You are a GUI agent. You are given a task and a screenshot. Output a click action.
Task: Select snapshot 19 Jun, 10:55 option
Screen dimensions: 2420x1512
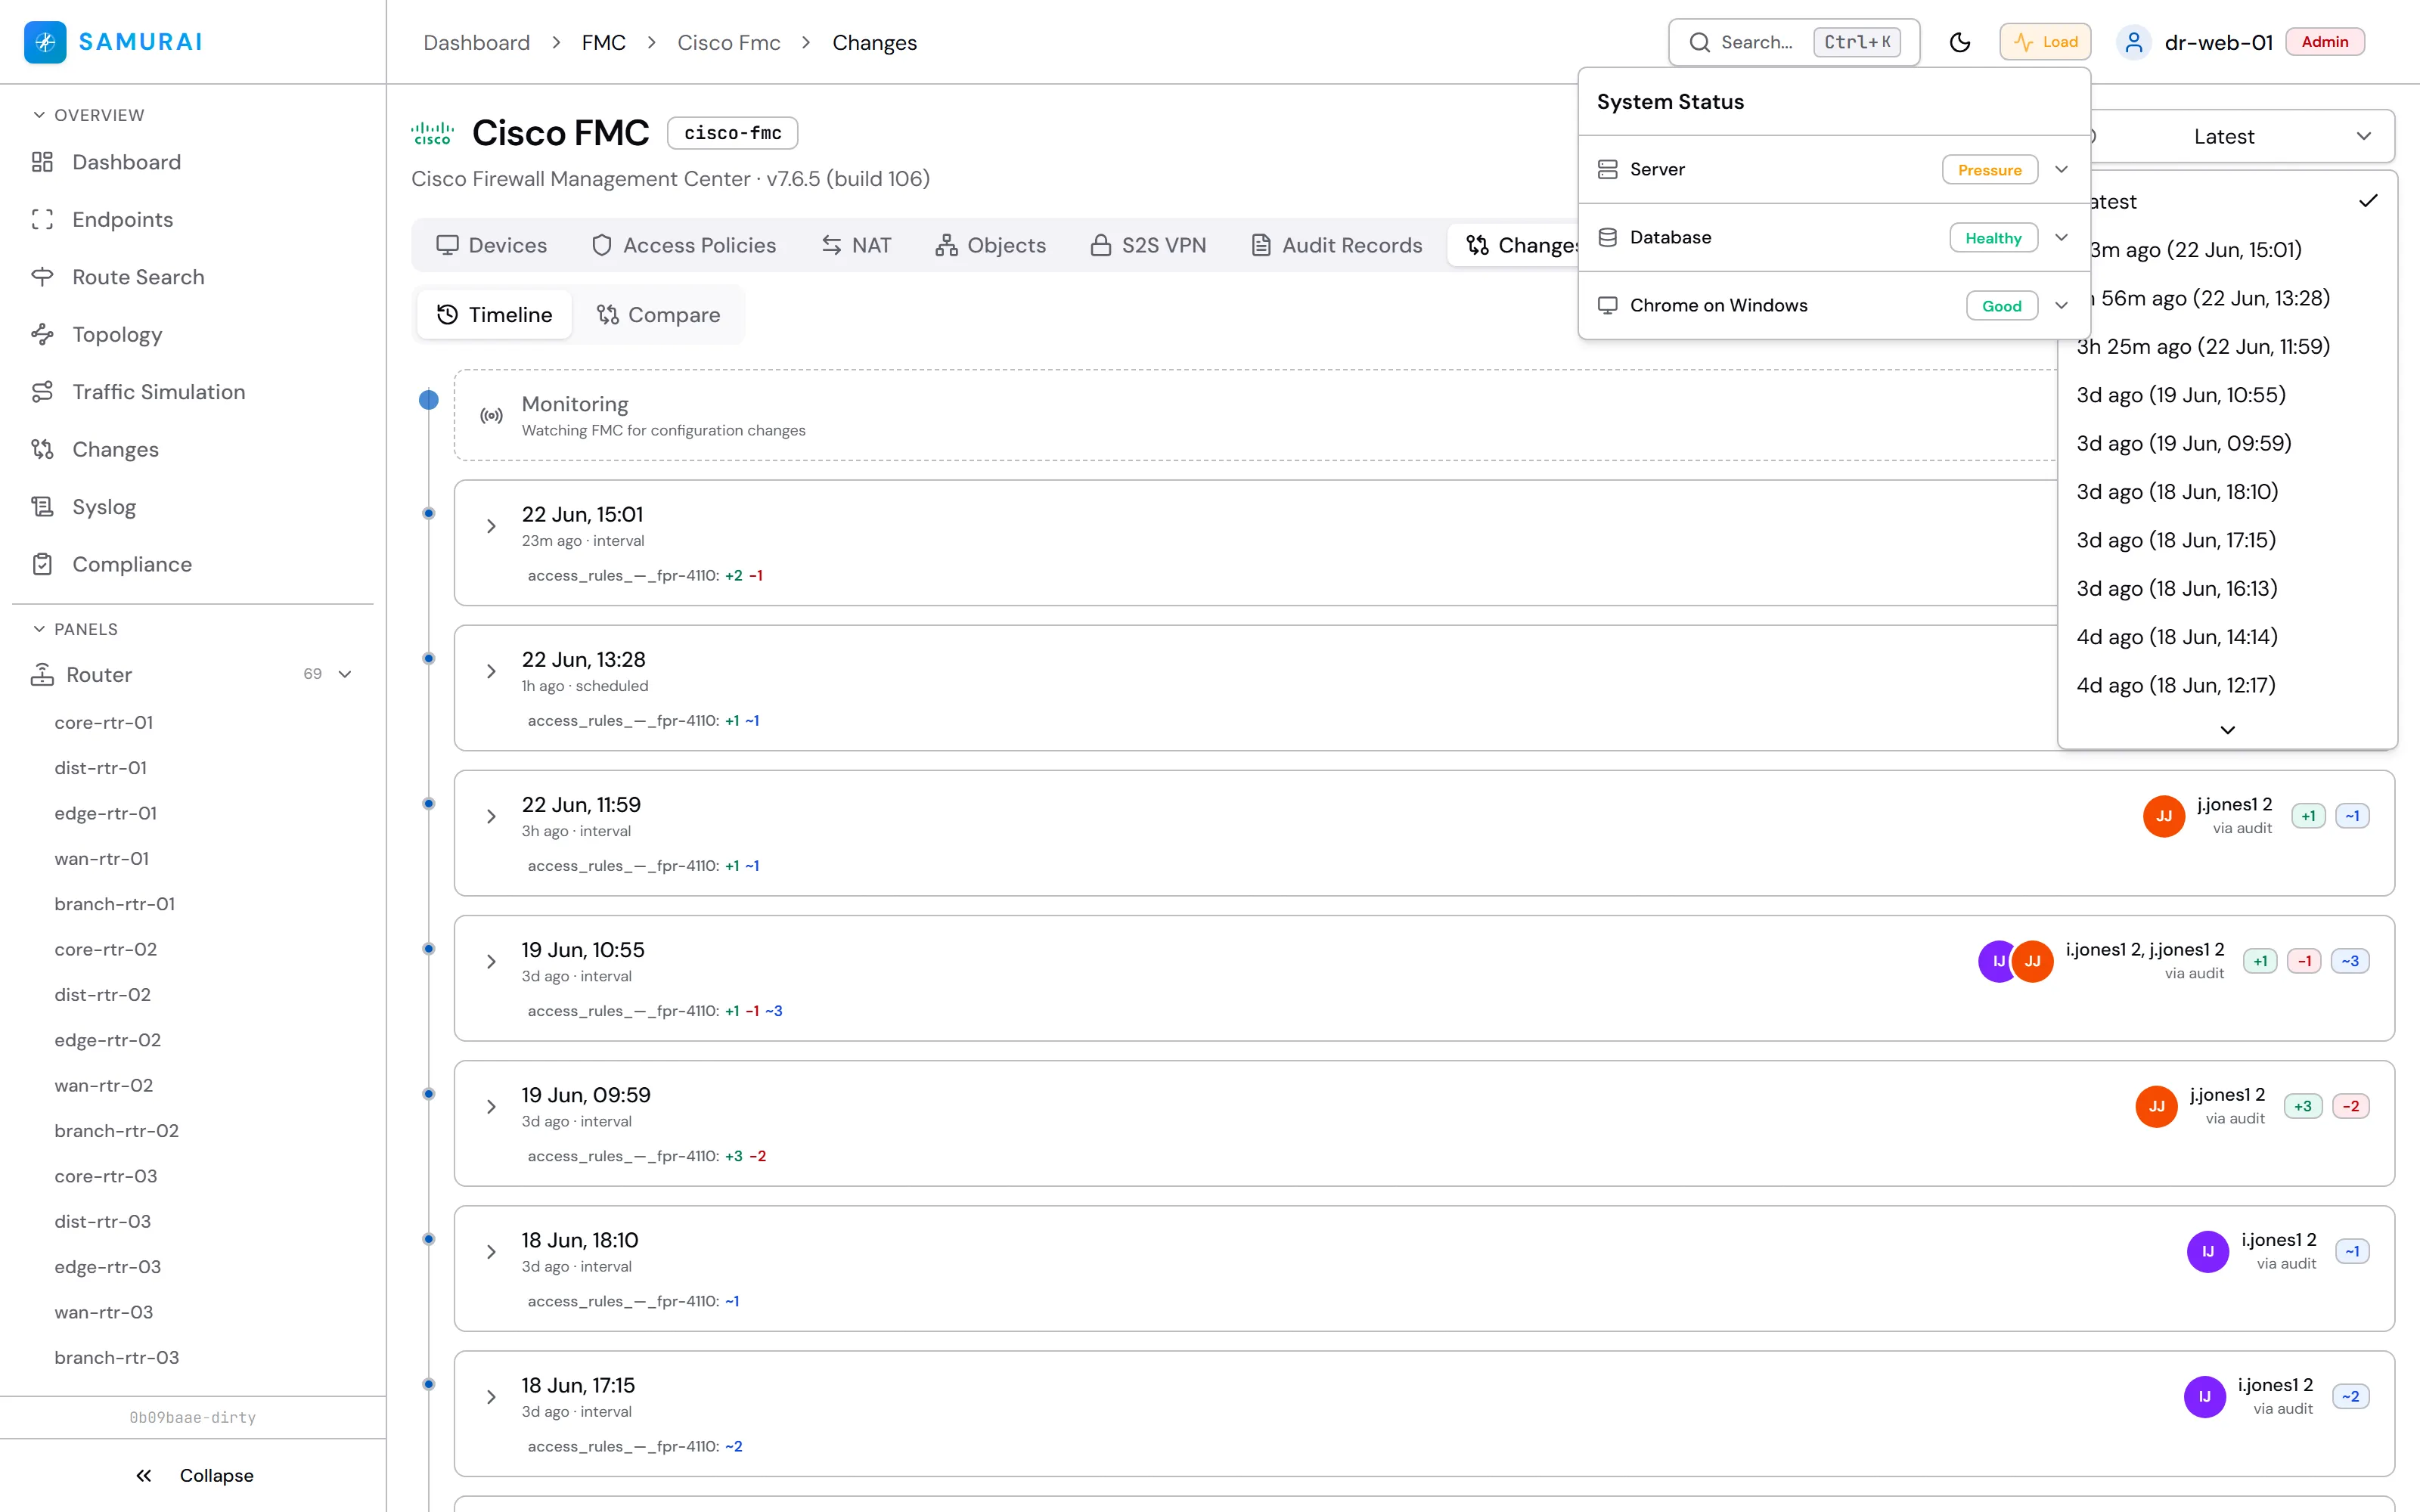[2227, 395]
